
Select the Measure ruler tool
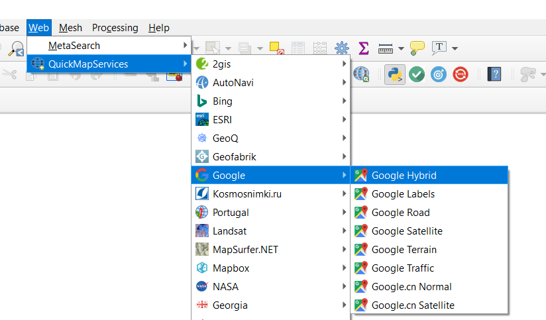point(386,49)
